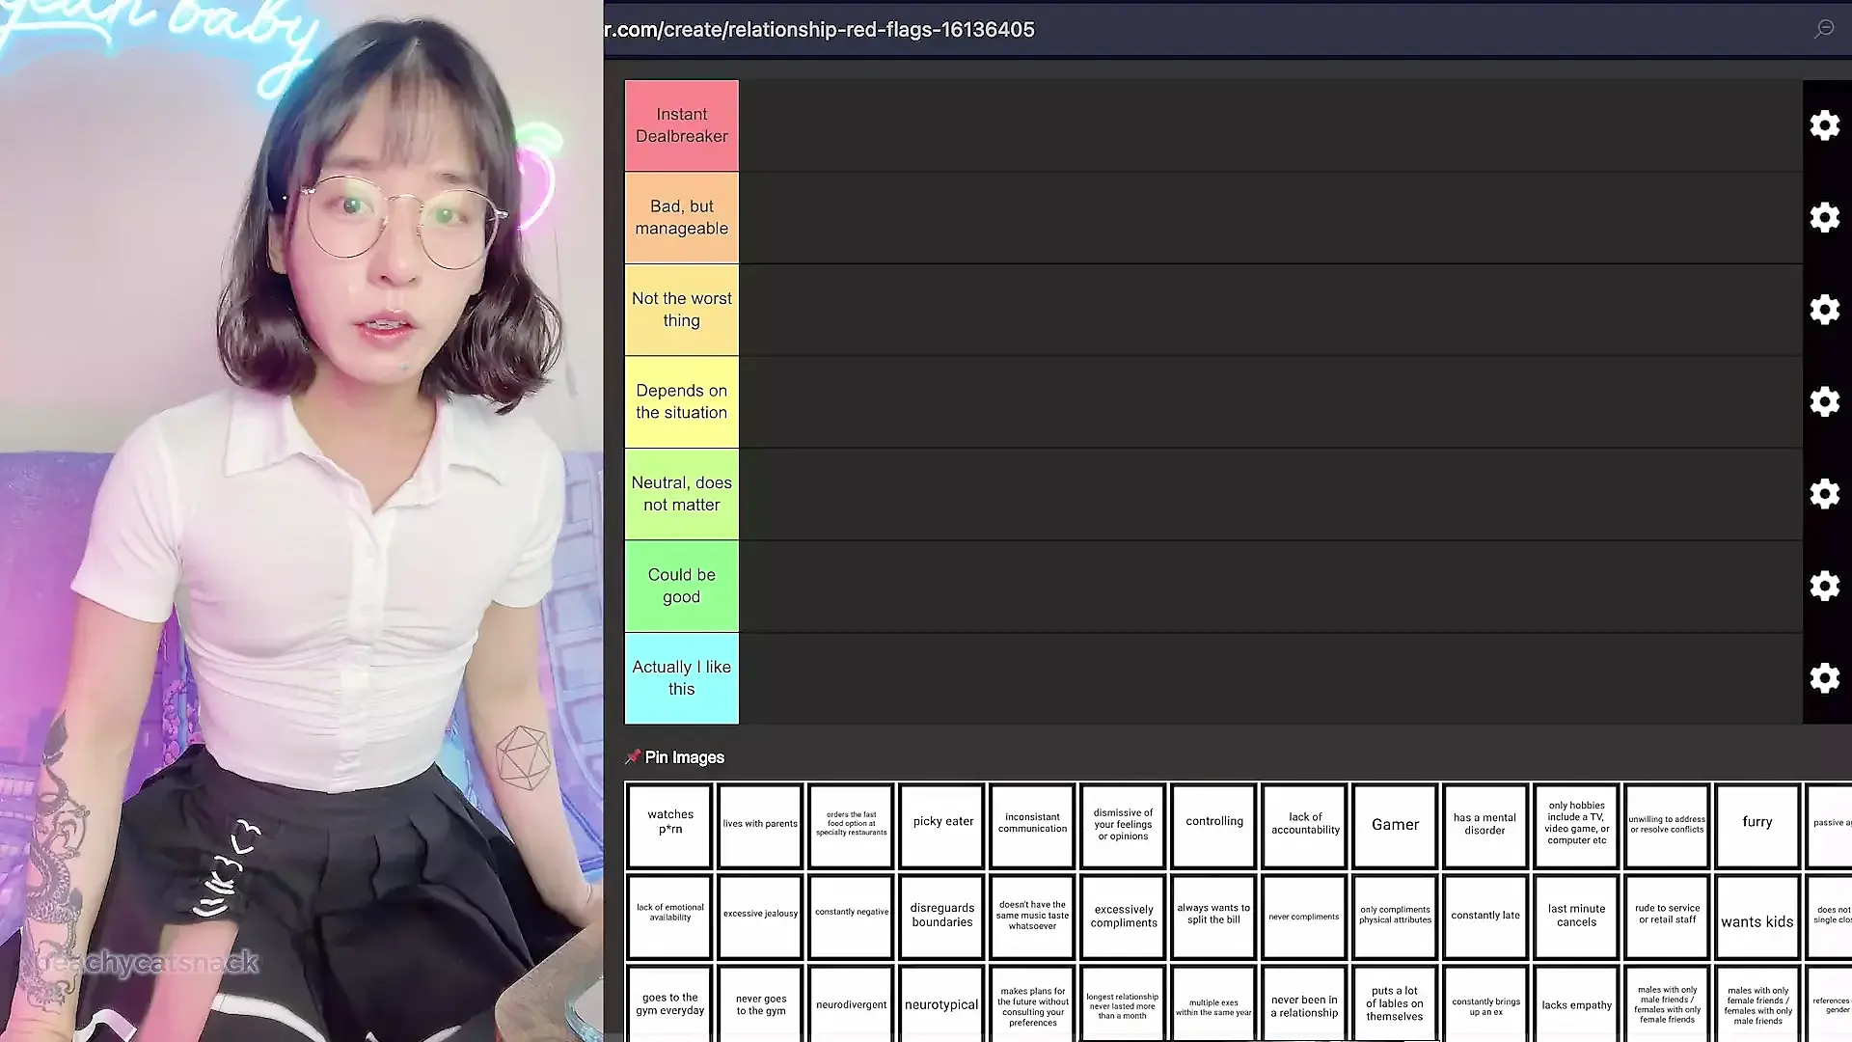Click the Instant Dealbreaker red tier label
This screenshot has height=1042, width=1852.
pos(681,125)
